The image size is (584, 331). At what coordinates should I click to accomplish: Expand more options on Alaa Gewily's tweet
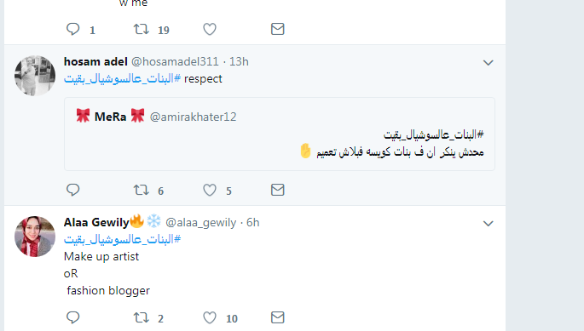(488, 224)
